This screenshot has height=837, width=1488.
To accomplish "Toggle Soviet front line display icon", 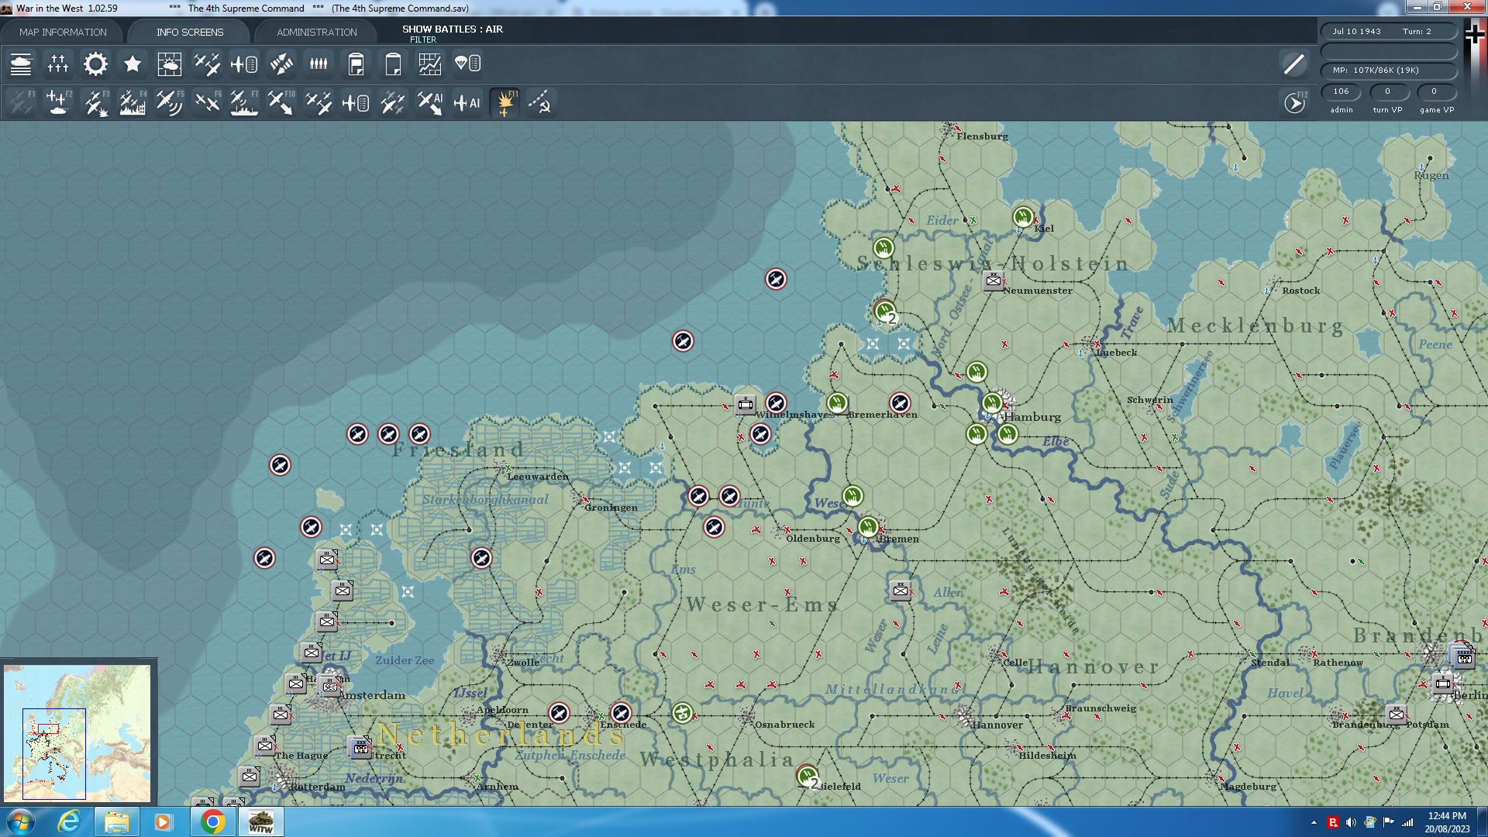I will [x=540, y=102].
